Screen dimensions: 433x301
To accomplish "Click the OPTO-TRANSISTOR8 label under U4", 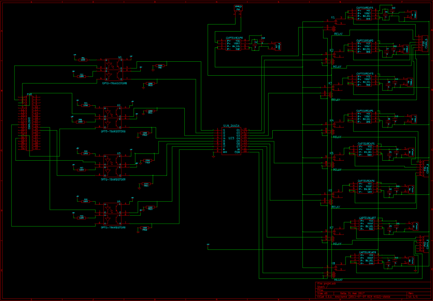I will (113, 227).
